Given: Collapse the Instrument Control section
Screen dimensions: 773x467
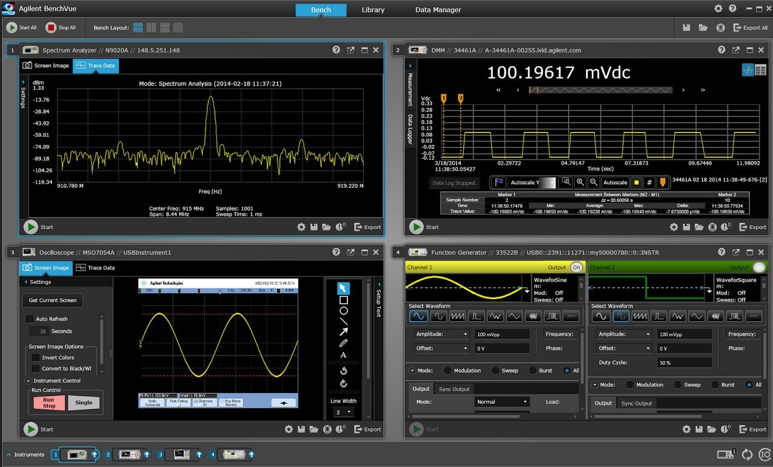Looking at the screenshot, I should click(28, 380).
